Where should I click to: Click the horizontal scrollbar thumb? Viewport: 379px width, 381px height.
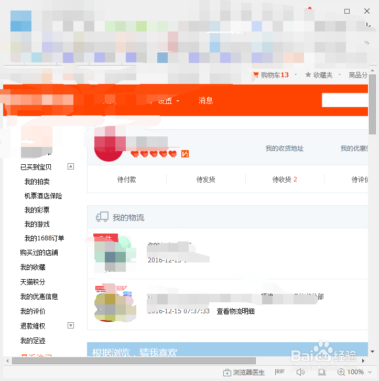(134, 361)
